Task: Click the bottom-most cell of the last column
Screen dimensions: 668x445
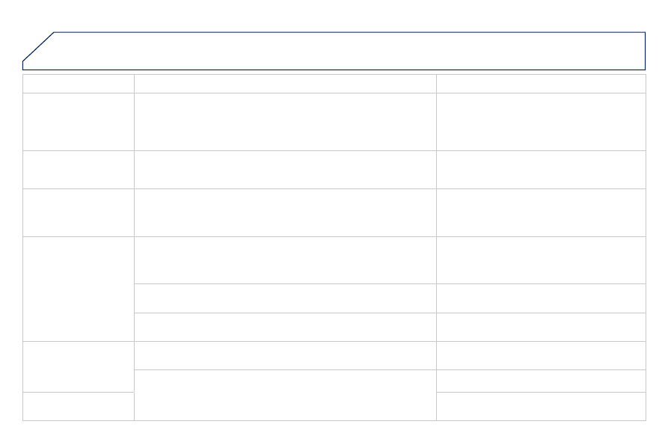Action: click(541, 406)
